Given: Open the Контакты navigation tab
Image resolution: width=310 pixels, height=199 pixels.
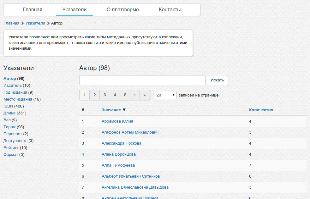Looking at the screenshot, I should click(170, 10).
